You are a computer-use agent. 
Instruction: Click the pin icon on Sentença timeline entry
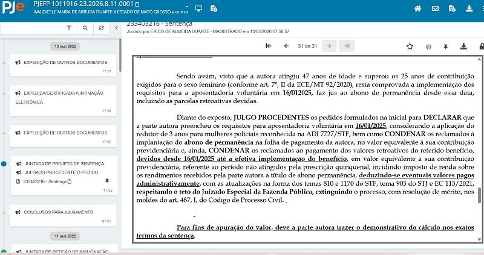(107, 181)
